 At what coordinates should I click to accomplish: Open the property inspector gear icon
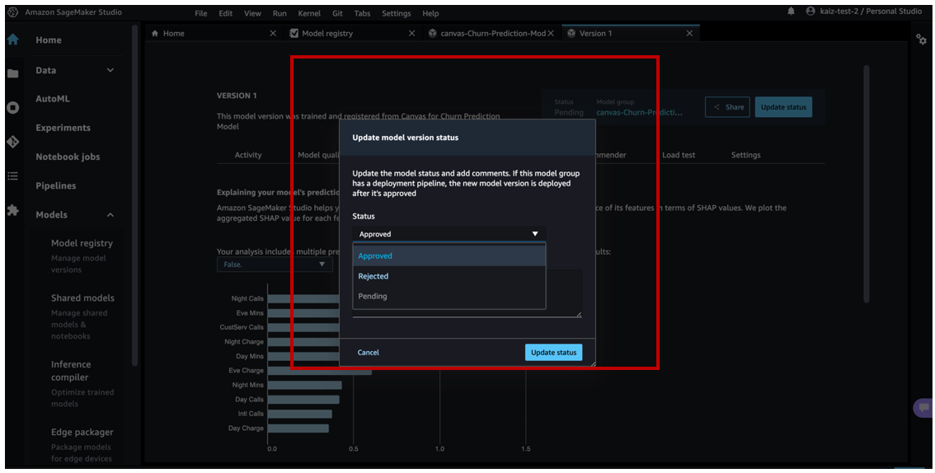pos(921,40)
